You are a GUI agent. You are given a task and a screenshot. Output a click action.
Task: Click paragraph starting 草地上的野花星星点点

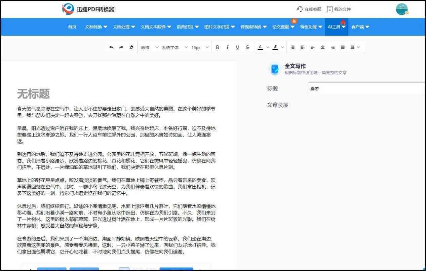pos(116,187)
